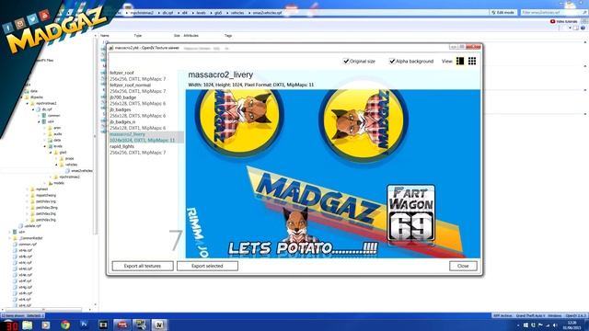Switch texture viewer to list view icon

[460, 61]
